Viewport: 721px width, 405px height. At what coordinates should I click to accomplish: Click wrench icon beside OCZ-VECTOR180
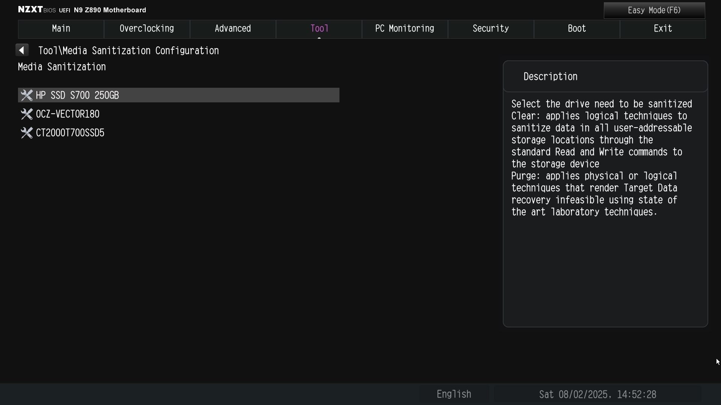(27, 114)
